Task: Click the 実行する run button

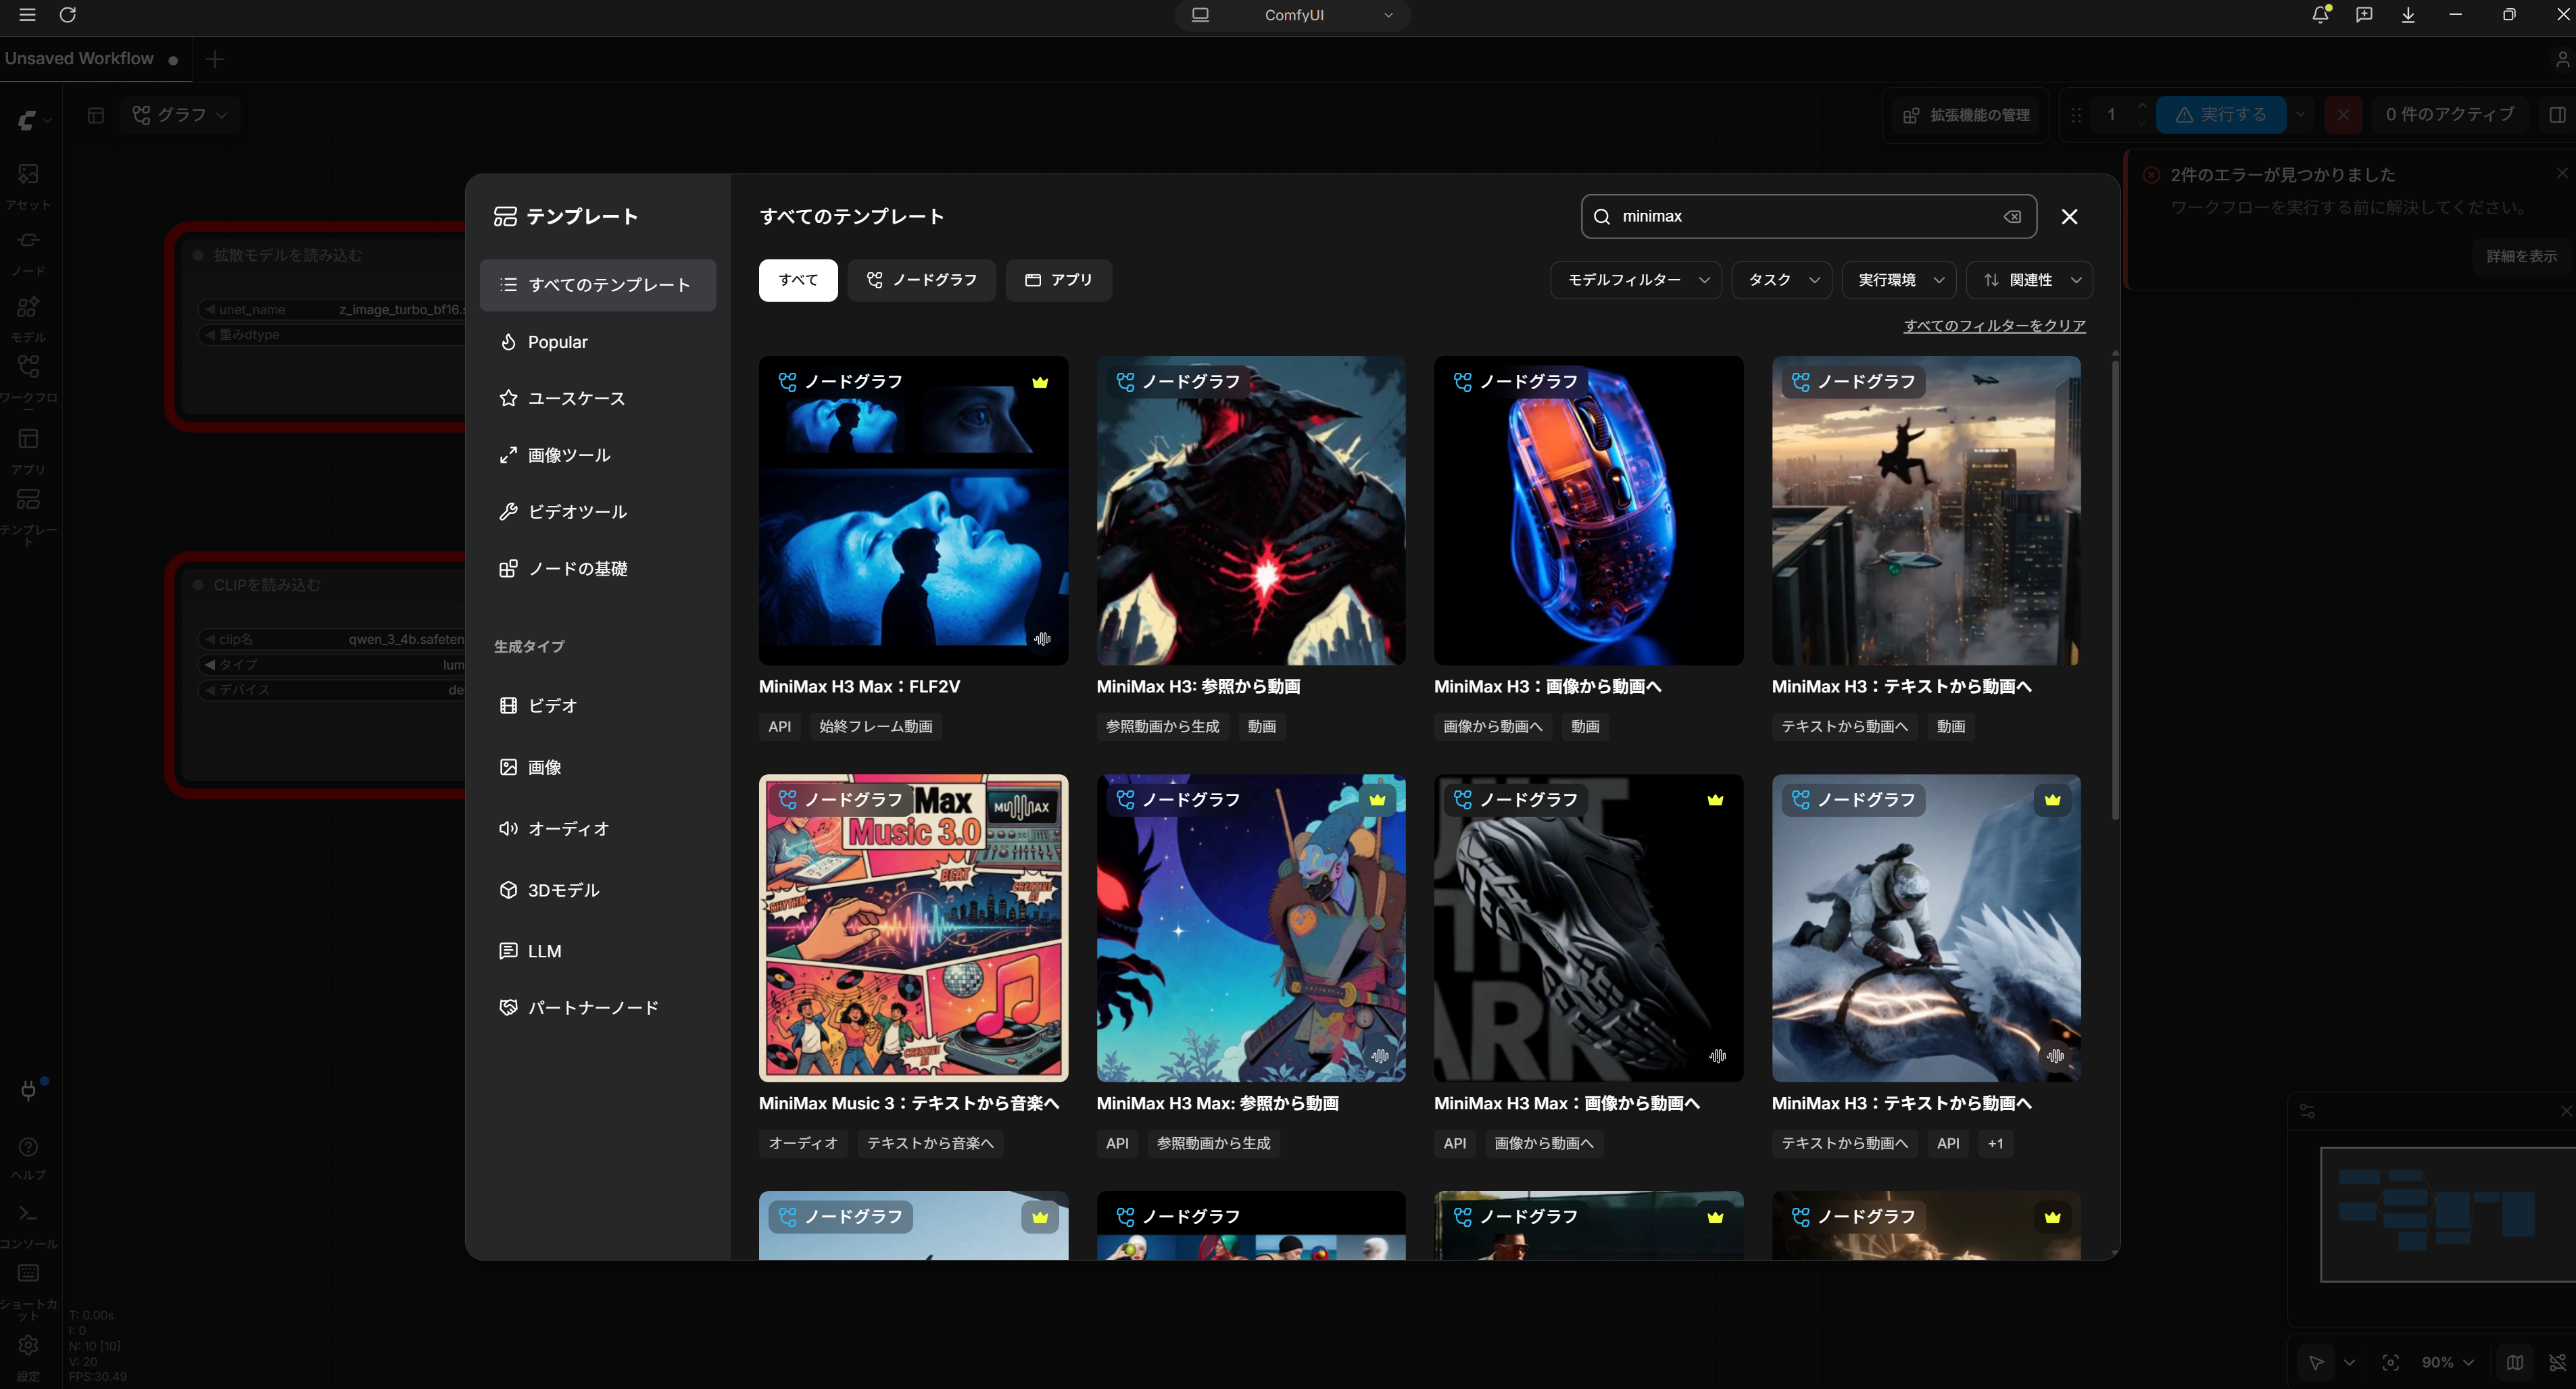Action: [2220, 115]
